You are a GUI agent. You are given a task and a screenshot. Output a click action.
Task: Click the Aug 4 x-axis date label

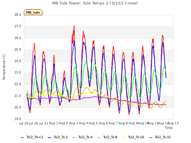pos(83,123)
